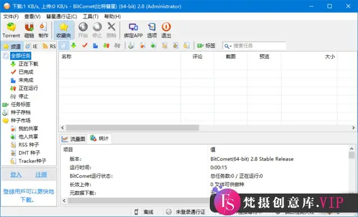Show DHT torrents via toolbar icon
The width and height of the screenshot is (358, 217).
coord(175,46)
